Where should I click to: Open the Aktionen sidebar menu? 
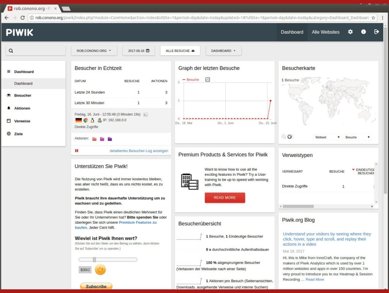point(22,108)
